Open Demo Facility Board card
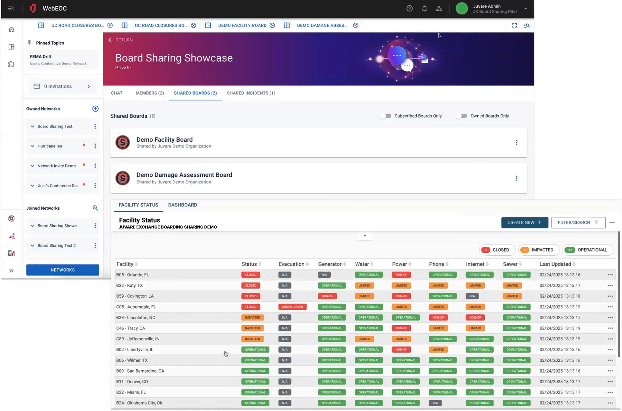Viewport: 622px width, 411px height. pyautogui.click(x=318, y=143)
